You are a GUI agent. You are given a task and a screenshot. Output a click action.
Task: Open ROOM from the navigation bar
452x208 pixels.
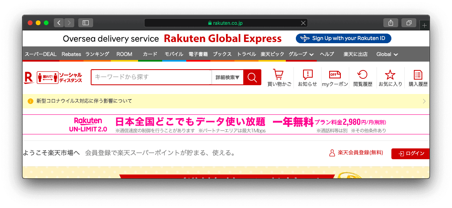tap(124, 54)
